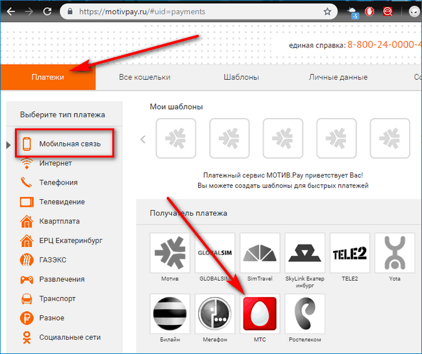Open the fifth empty template slot
The height and width of the screenshot is (354, 422).
point(390,139)
